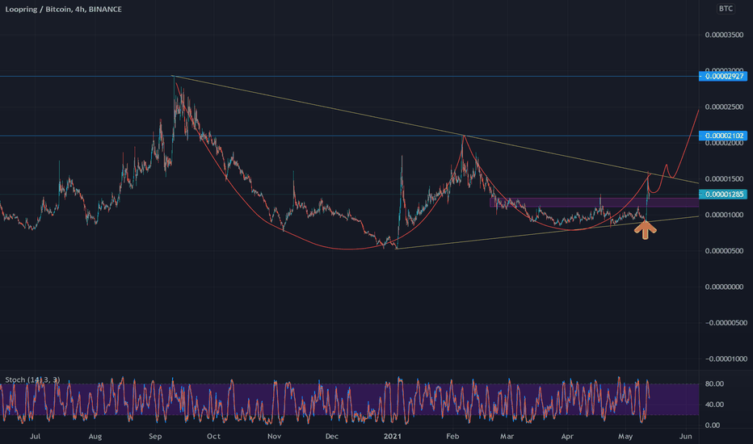Click the Sep label on time axis
The image size is (753, 444).
[155, 436]
